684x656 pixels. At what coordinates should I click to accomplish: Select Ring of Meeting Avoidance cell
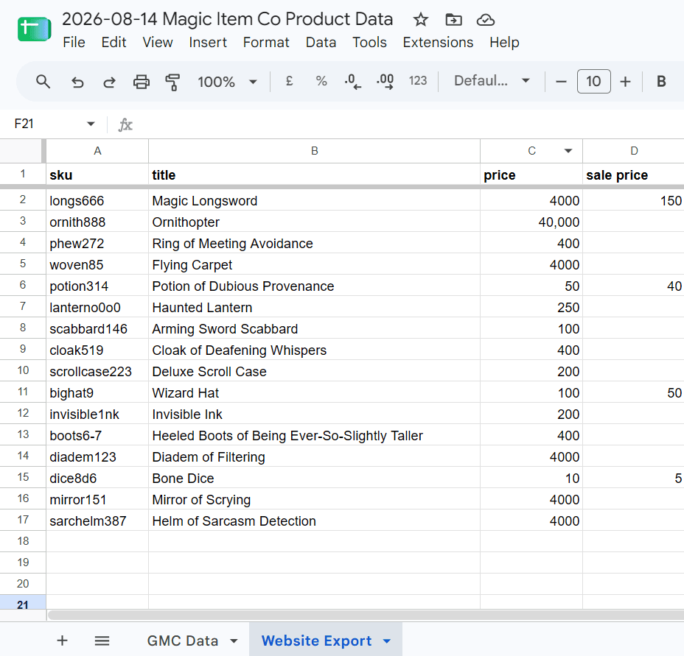(314, 243)
